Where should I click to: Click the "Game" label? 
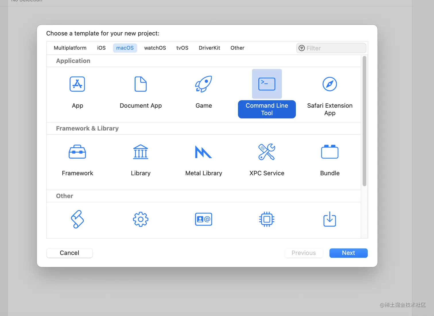click(x=204, y=106)
